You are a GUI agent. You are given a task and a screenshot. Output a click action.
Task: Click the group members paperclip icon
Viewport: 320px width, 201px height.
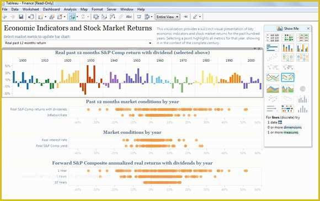coord(121,17)
